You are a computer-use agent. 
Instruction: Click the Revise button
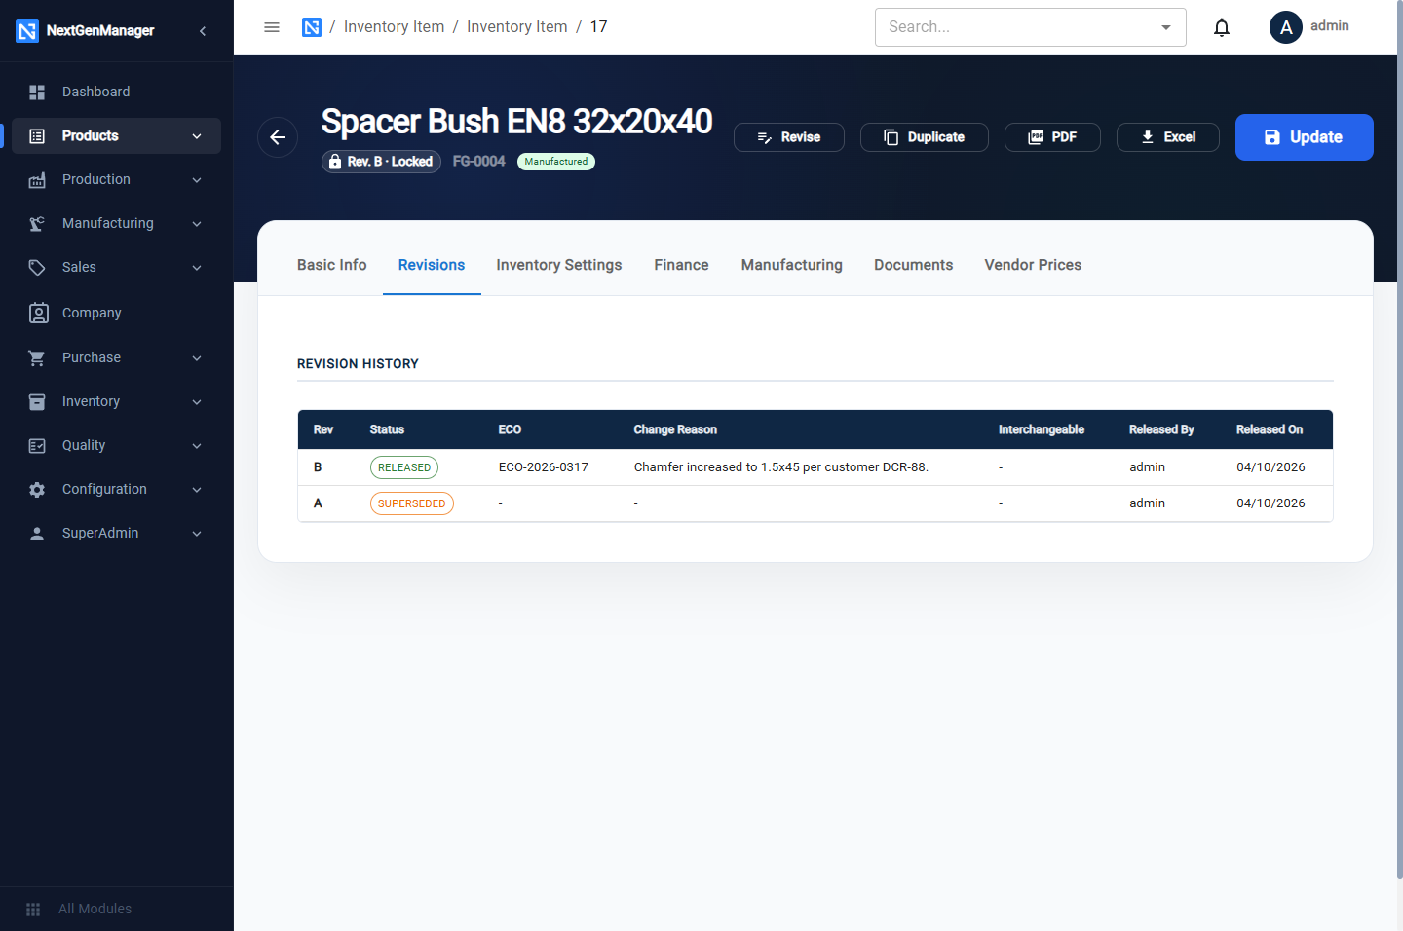pyautogui.click(x=789, y=137)
